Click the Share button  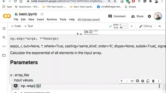click(137, 16)
